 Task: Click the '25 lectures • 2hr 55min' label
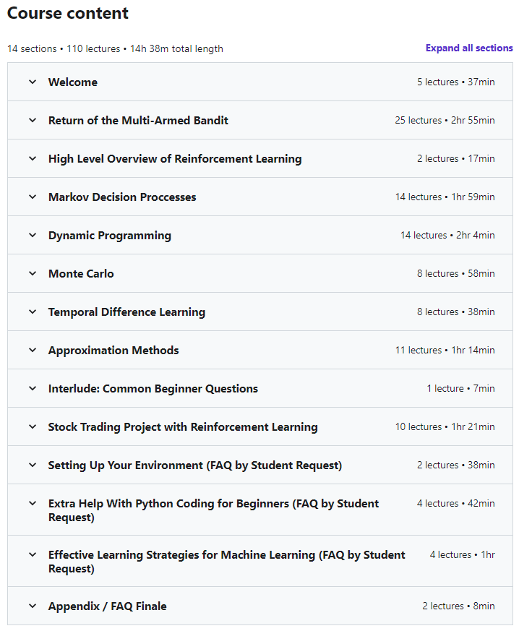pos(445,121)
